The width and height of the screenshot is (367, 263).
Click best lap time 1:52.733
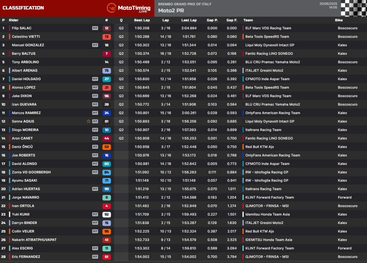pyautogui.click(x=142, y=240)
